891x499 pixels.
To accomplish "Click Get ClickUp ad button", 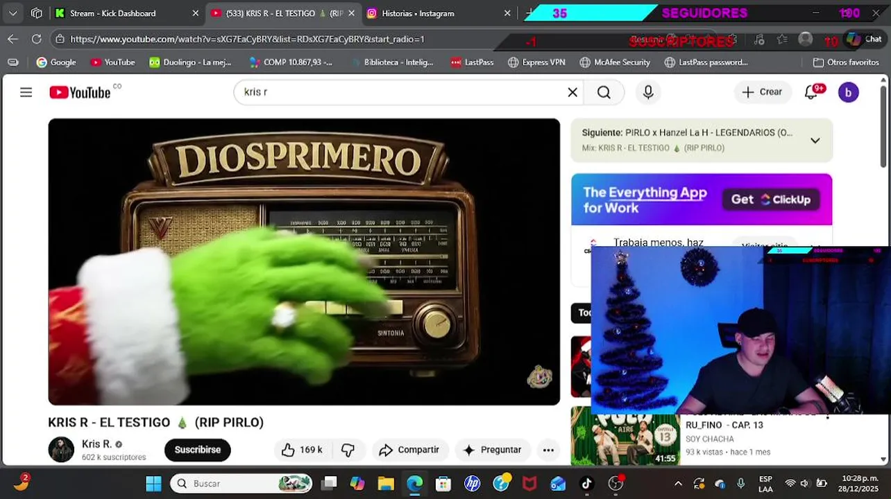I will coord(770,200).
